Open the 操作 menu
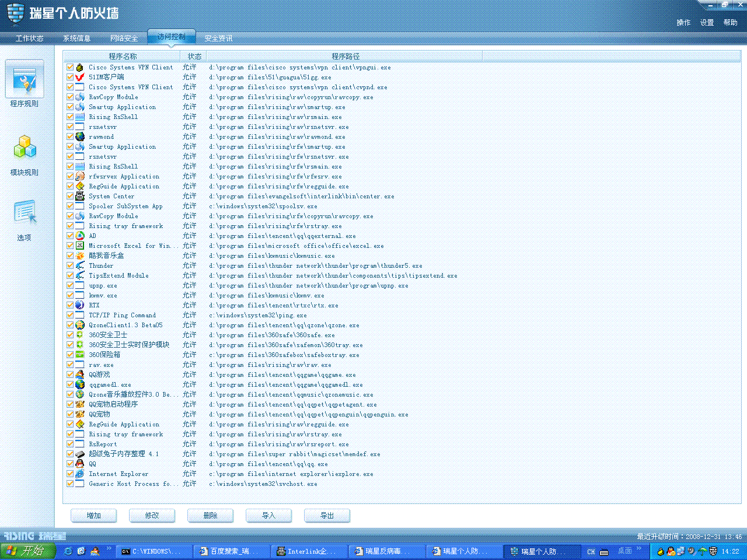This screenshot has width=747, height=560. 683,23
